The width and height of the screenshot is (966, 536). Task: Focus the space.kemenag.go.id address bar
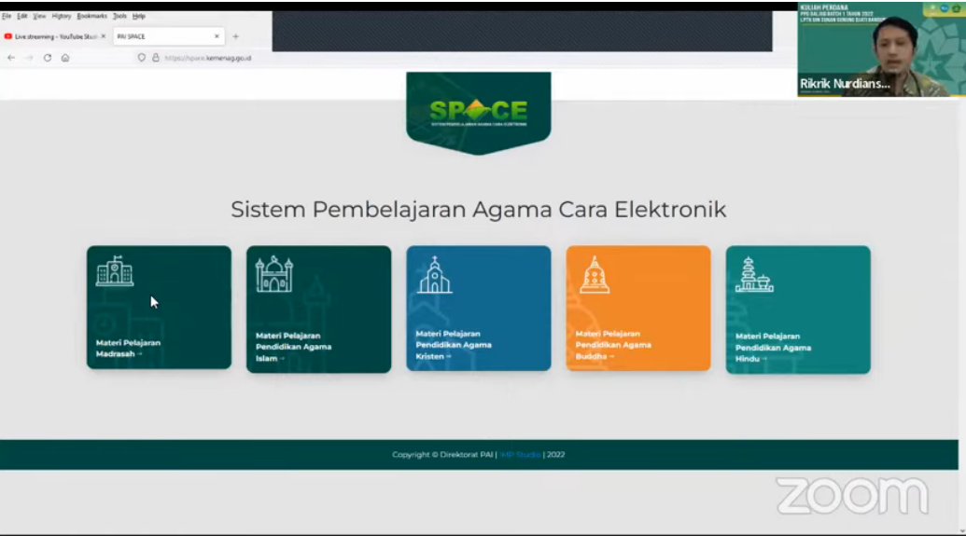pyautogui.click(x=208, y=58)
